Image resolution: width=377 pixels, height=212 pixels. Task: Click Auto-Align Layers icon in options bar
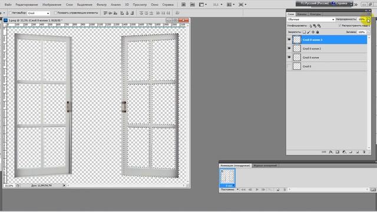tap(177, 13)
